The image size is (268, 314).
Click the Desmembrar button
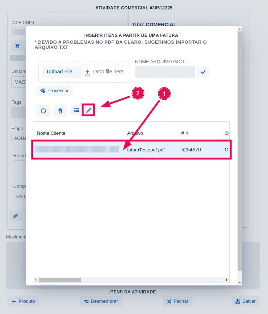point(101,301)
